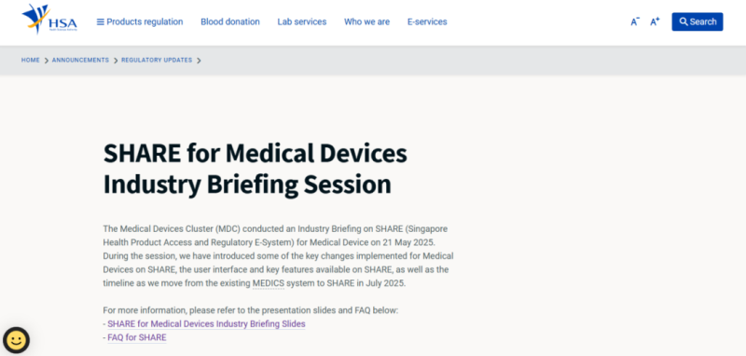Decrease font size with A- icon

click(635, 21)
